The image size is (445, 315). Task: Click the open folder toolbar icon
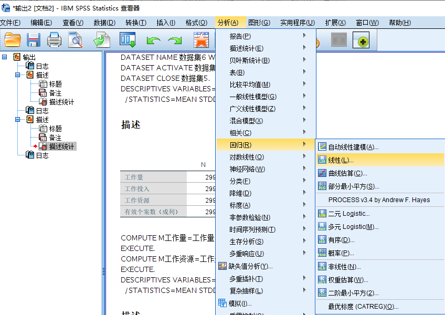(x=13, y=40)
